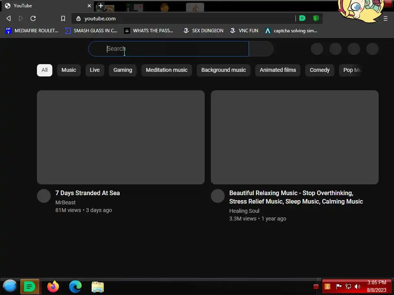Launch Firefox from the taskbar
The width and height of the screenshot is (394, 295).
53,287
